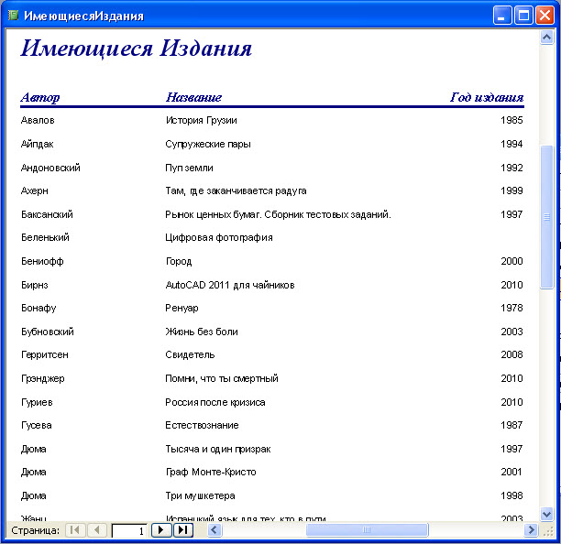Click the vertical scrollbar up arrow
The width and height of the screenshot is (561, 544).
pyautogui.click(x=546, y=37)
